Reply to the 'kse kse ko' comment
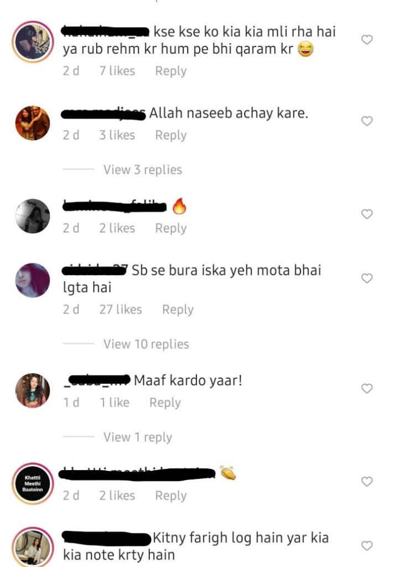The width and height of the screenshot is (394, 567). coord(171,71)
